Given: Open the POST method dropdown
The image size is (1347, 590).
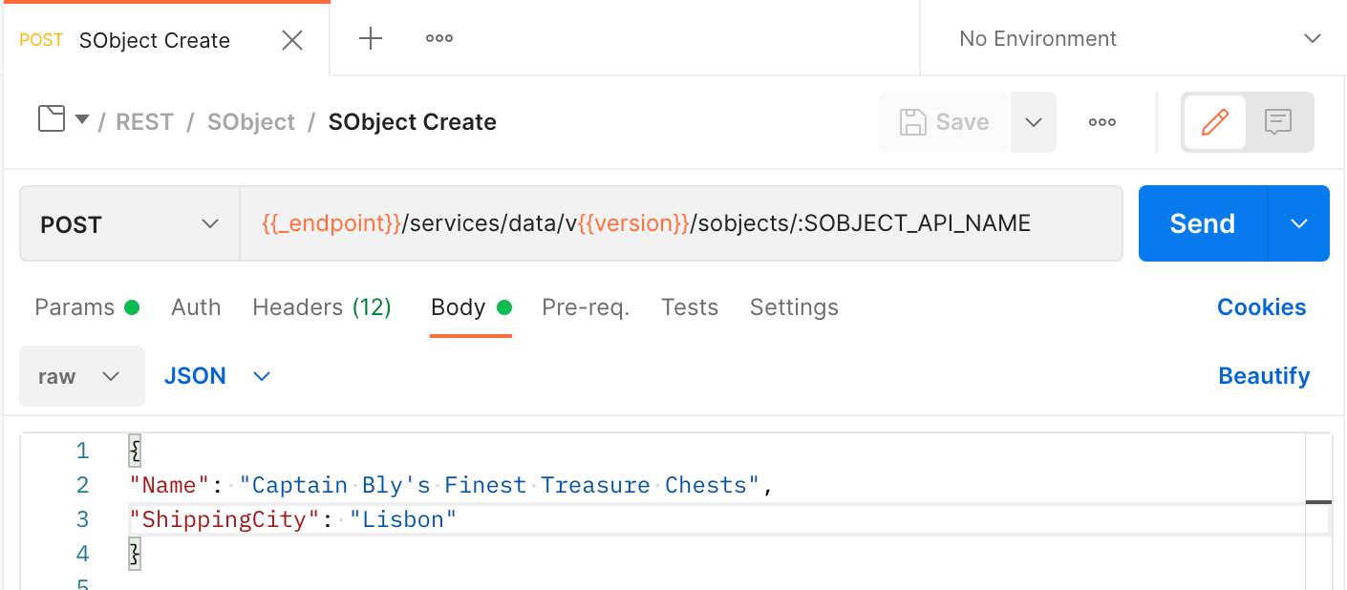Looking at the screenshot, I should (130, 224).
